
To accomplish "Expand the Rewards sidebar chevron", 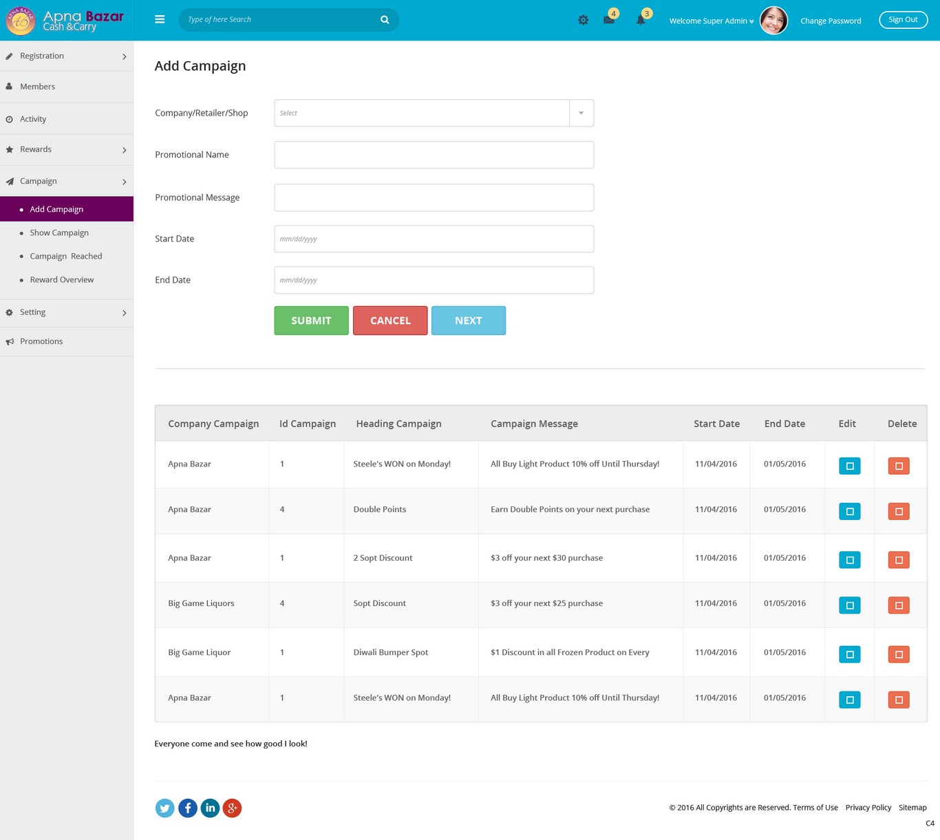I will pyautogui.click(x=125, y=150).
